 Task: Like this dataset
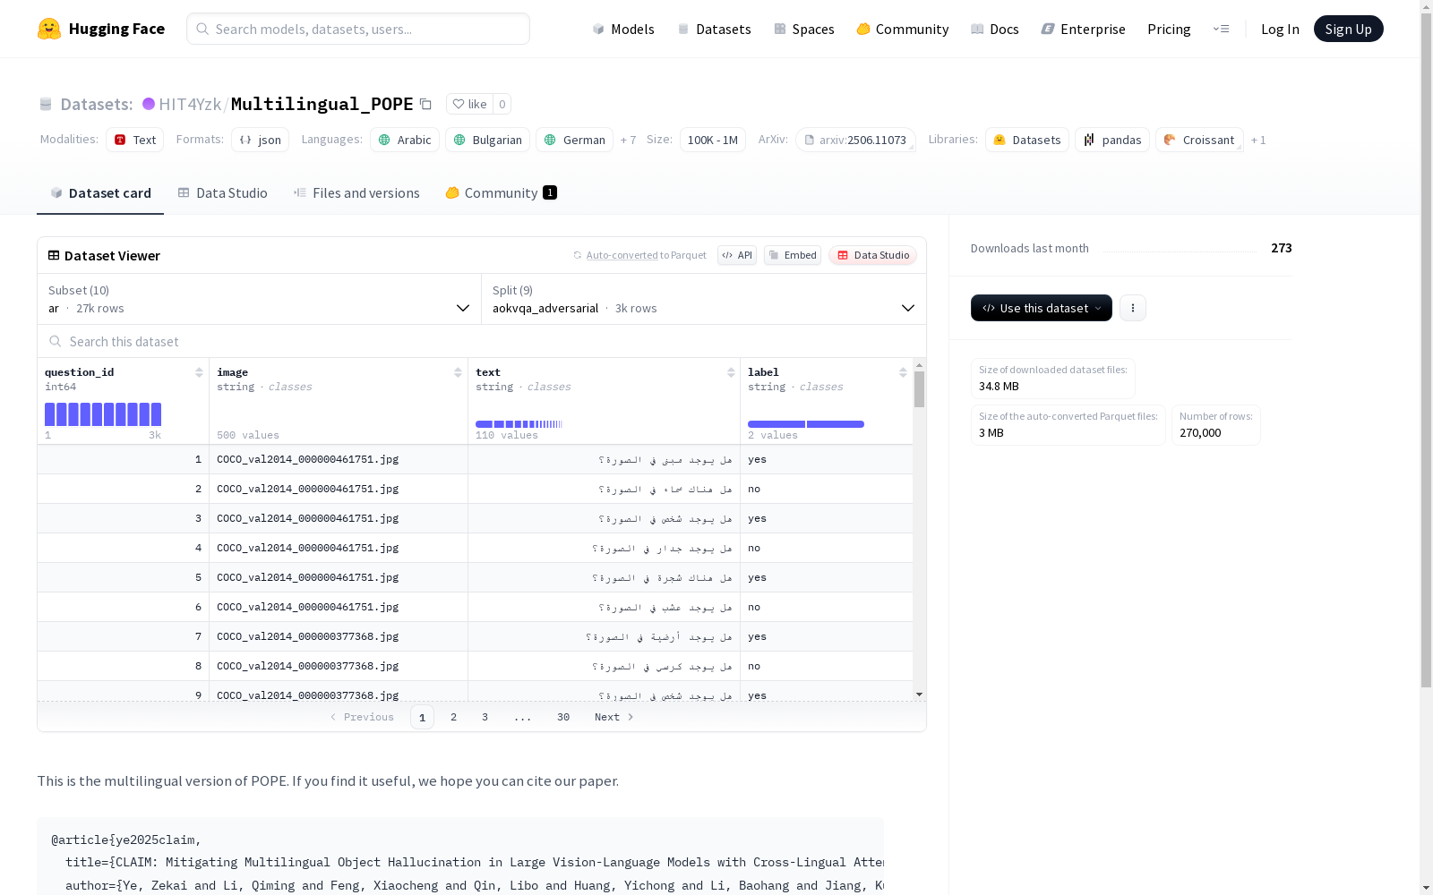coord(469,104)
